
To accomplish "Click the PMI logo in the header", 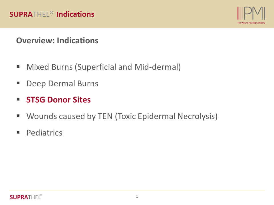I will [x=251, y=14].
